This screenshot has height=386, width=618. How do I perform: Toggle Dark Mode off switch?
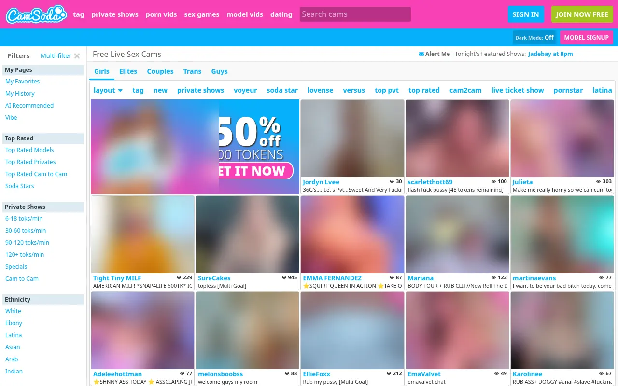(534, 38)
